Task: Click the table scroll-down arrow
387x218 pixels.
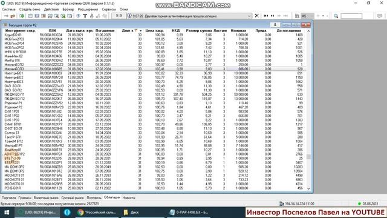Action: (x=308, y=188)
